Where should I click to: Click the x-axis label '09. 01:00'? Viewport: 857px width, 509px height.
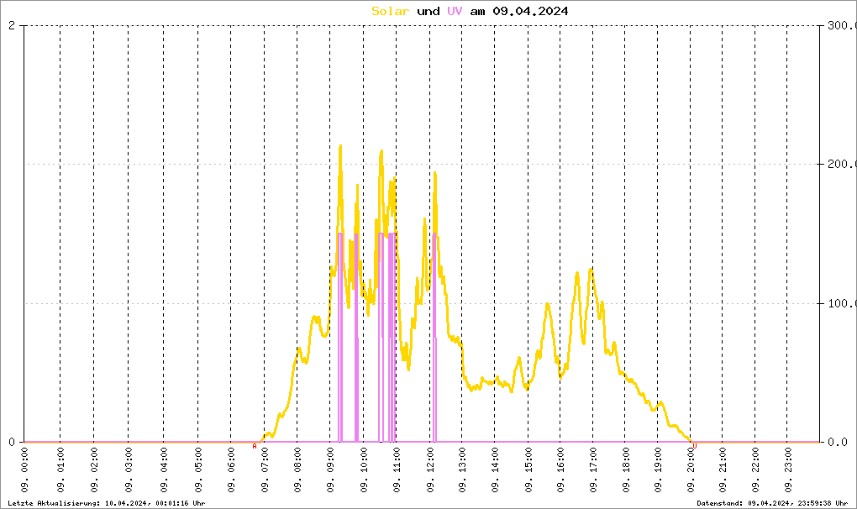point(60,470)
